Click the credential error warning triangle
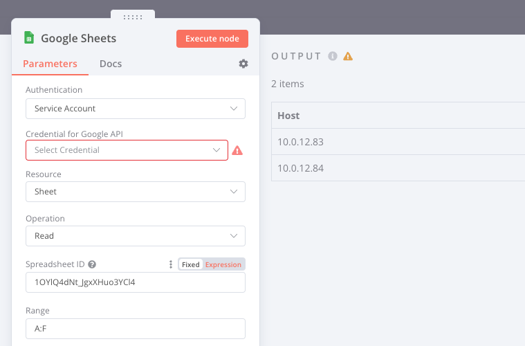The height and width of the screenshot is (346, 525). click(237, 150)
